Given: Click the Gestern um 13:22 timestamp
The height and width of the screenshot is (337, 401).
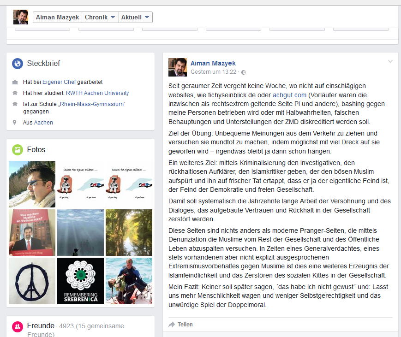Looking at the screenshot, I should (x=213, y=72).
